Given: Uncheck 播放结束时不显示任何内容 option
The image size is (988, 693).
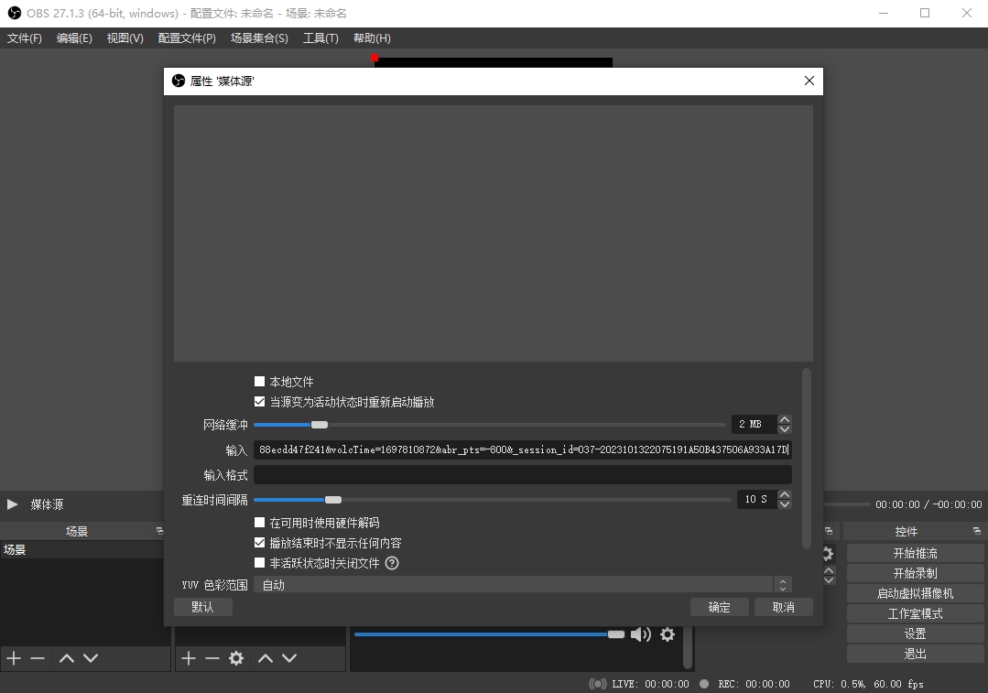Looking at the screenshot, I should (x=259, y=543).
